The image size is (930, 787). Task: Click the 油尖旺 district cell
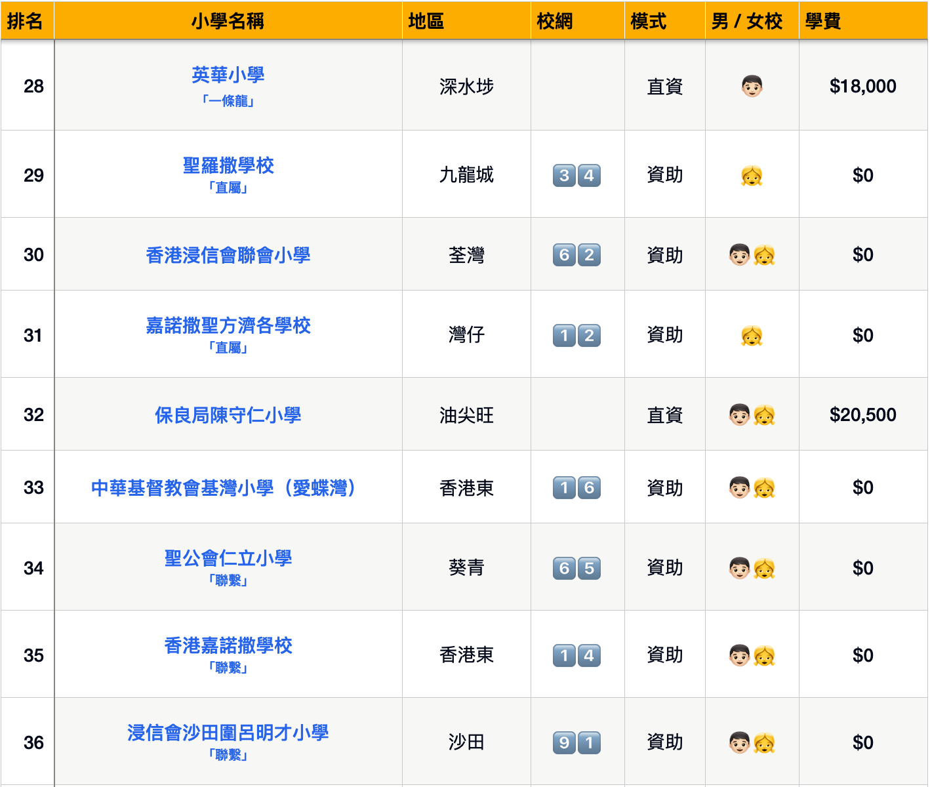click(x=466, y=415)
